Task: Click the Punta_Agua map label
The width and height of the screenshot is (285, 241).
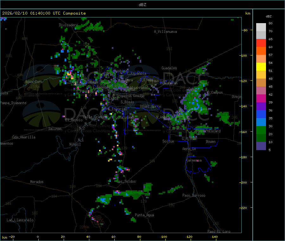Action: point(144,215)
